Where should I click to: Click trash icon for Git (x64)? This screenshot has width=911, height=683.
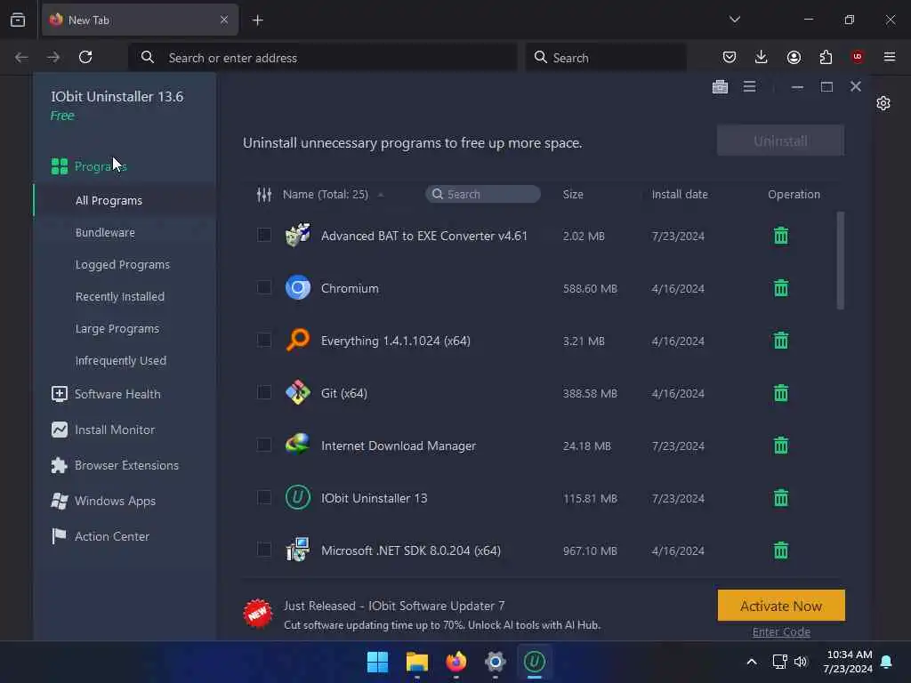781,393
